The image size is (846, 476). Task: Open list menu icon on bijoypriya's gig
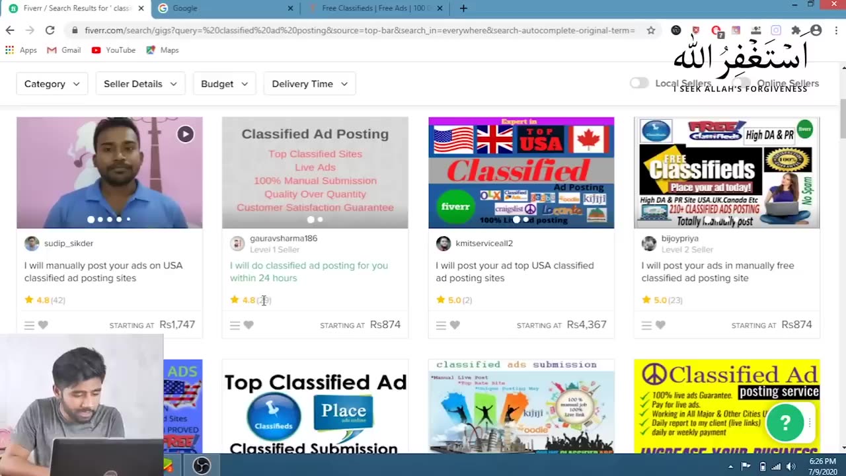(x=646, y=325)
